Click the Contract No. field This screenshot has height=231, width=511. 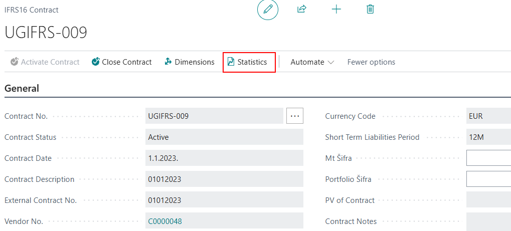[x=214, y=116]
